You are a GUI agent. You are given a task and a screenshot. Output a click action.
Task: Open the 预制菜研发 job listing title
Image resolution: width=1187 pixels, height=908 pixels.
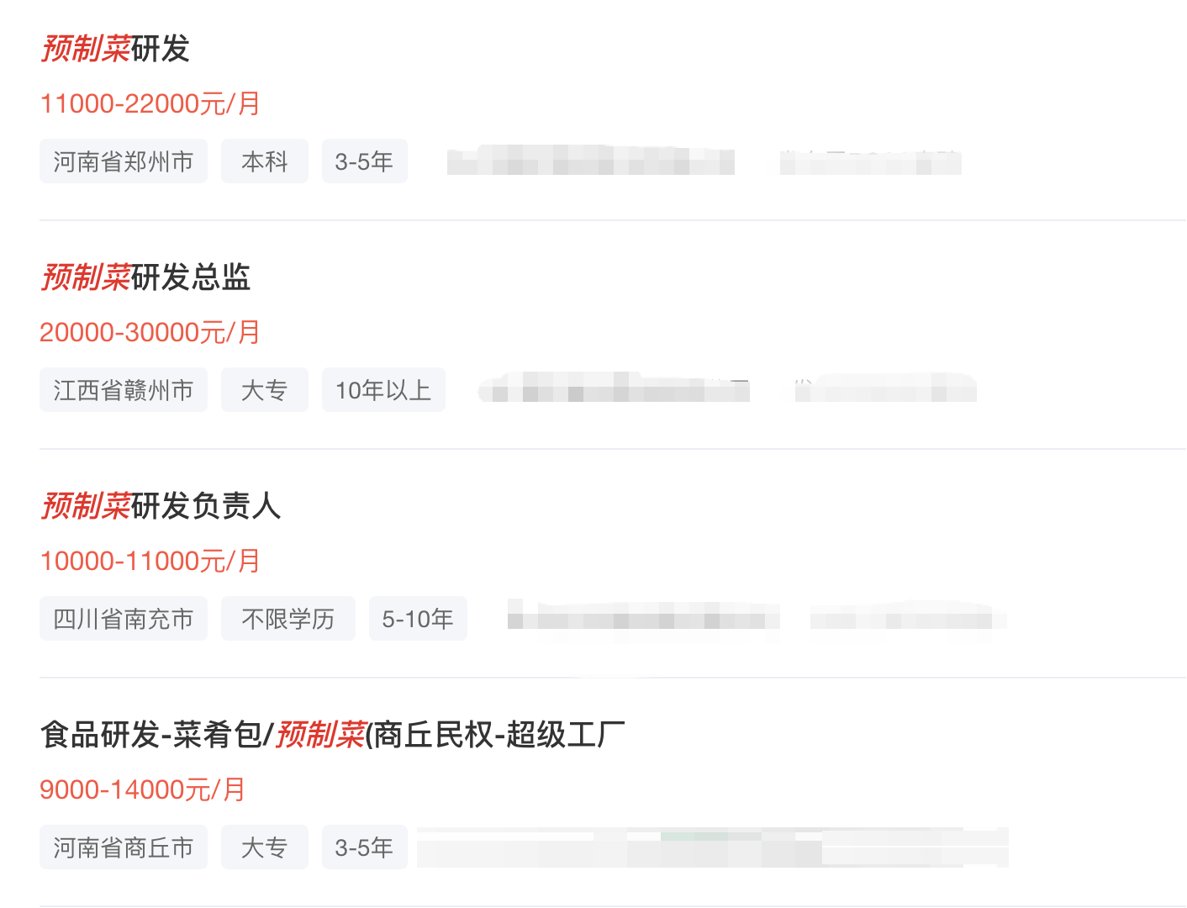click(115, 49)
